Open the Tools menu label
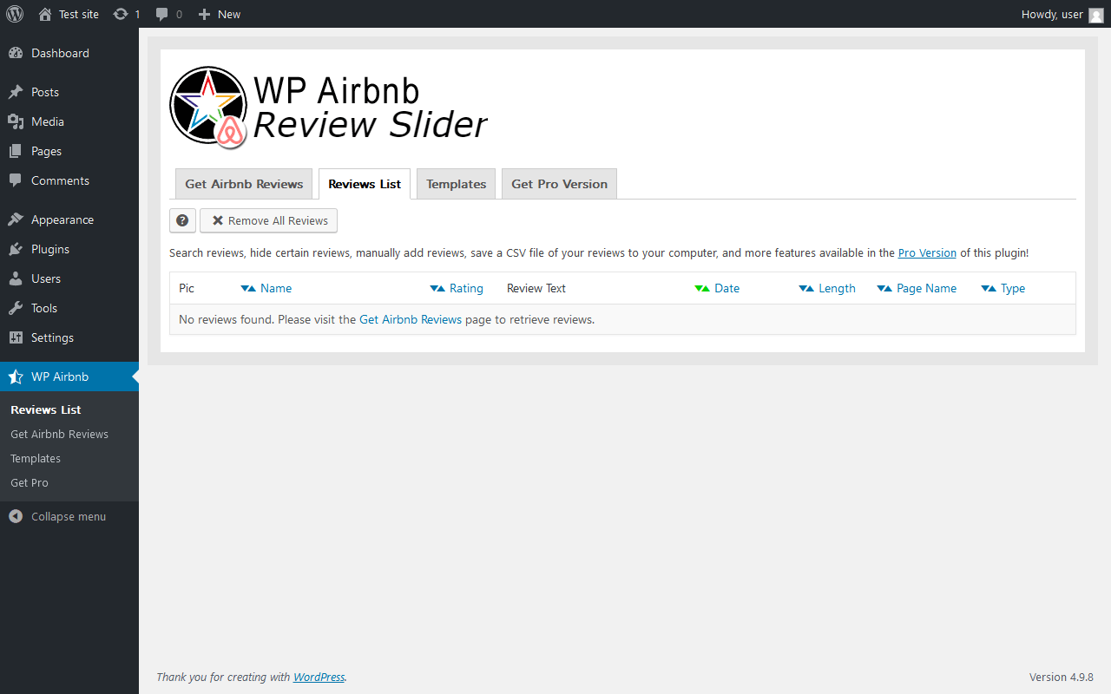This screenshot has height=694, width=1111. 44,308
